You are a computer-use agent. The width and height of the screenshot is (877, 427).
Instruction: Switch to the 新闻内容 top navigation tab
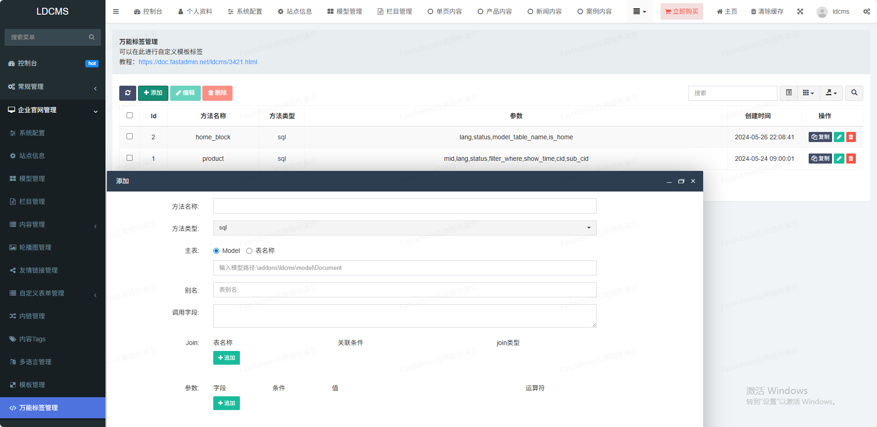544,11
